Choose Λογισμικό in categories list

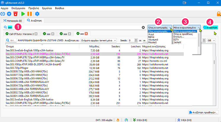coord(153,40)
